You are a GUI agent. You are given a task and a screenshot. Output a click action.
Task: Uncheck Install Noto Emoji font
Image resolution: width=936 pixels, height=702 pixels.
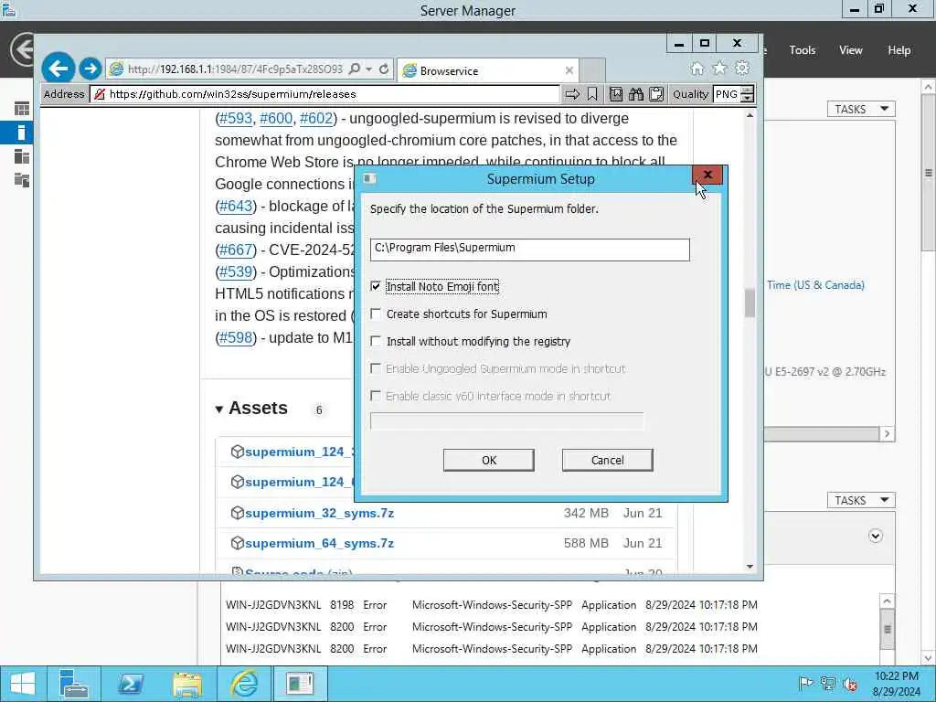tap(376, 286)
